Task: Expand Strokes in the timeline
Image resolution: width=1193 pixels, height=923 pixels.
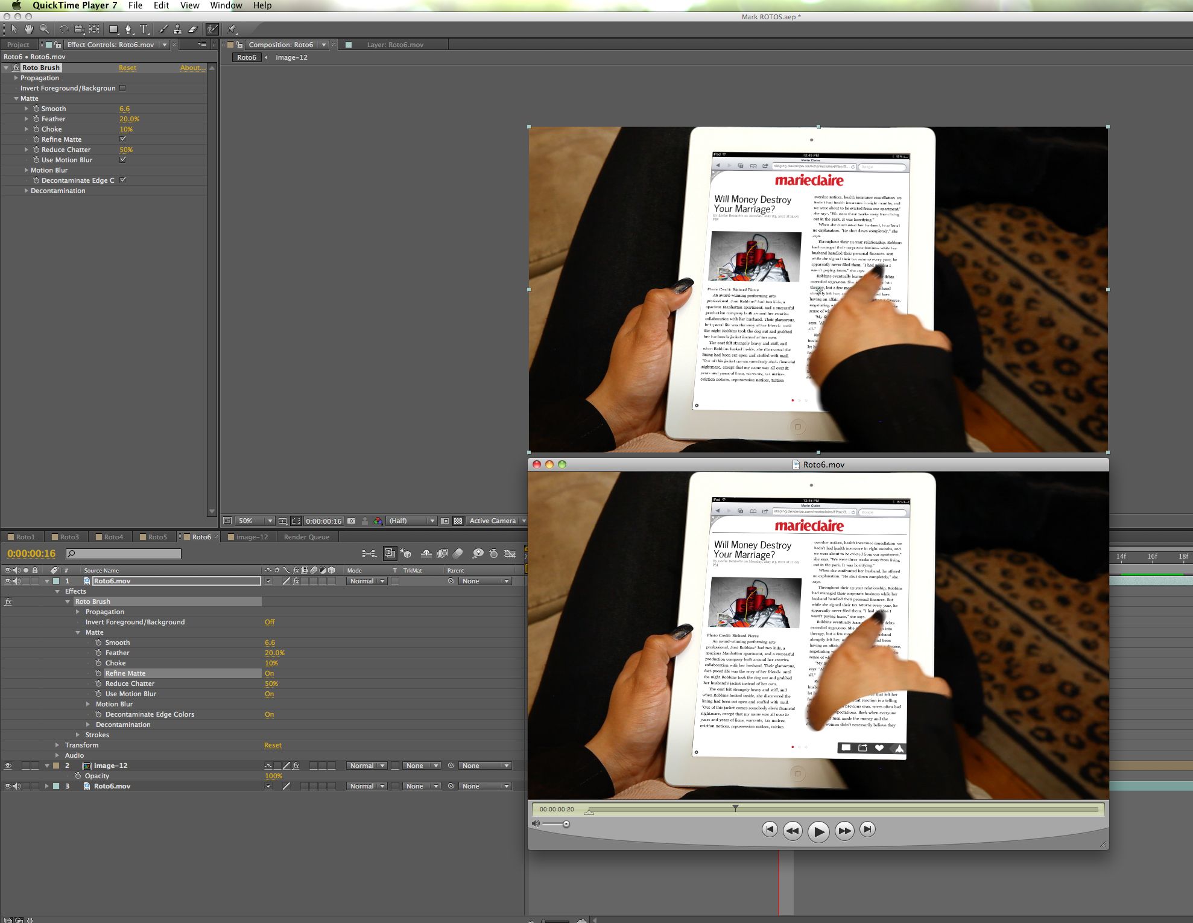Action: (78, 735)
